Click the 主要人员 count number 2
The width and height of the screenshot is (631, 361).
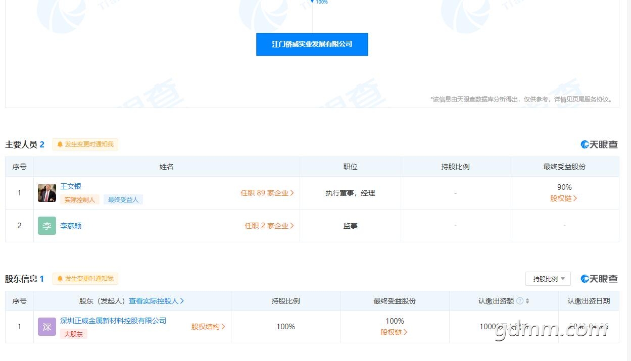(x=42, y=144)
